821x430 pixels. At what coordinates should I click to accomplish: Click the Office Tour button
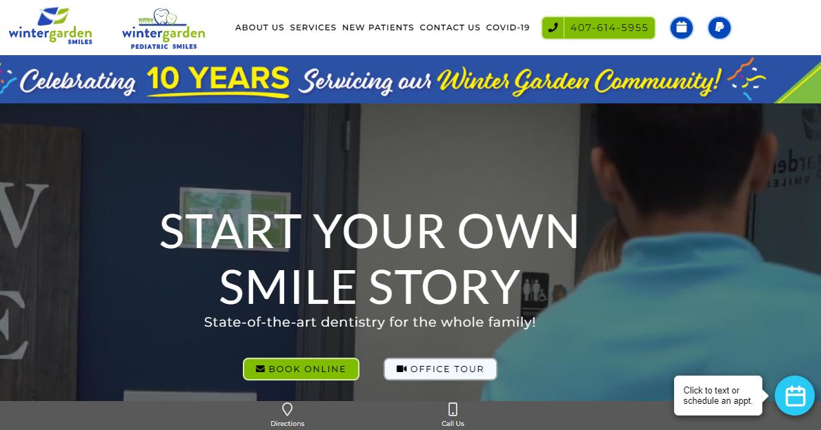(x=440, y=369)
